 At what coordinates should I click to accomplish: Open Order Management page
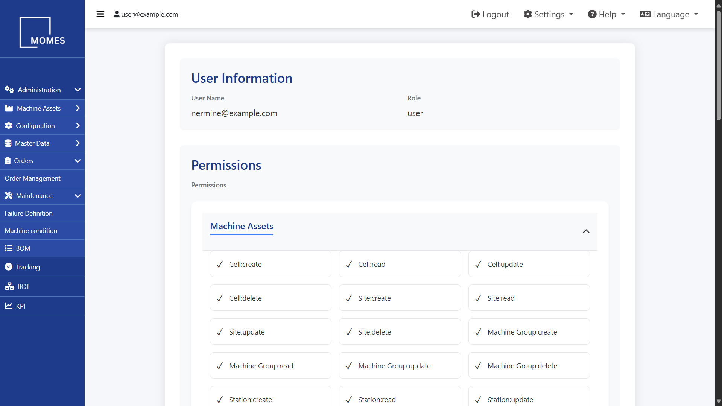point(42,178)
